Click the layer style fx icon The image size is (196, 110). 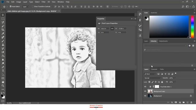coord(172,102)
